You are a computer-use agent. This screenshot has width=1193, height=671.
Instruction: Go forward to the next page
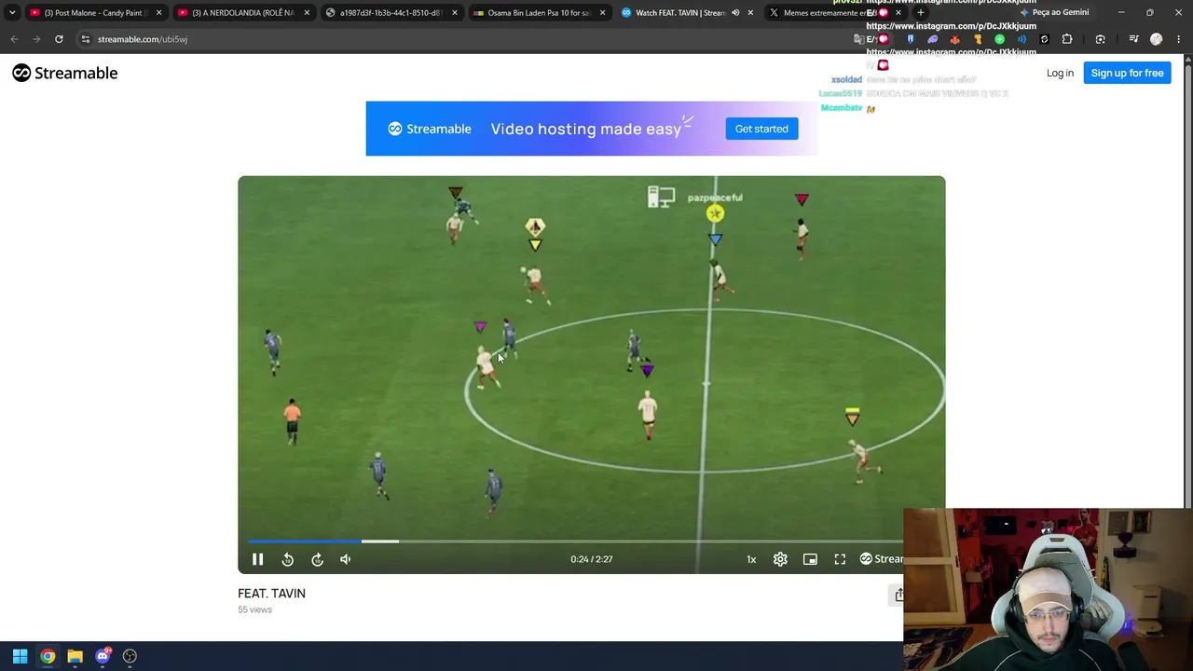(36, 39)
